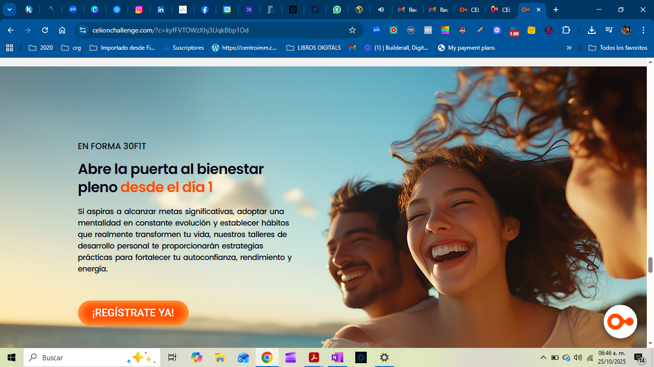Image resolution: width=654 pixels, height=367 pixels.
Task: View site information icon in address bar
Action: click(x=83, y=30)
